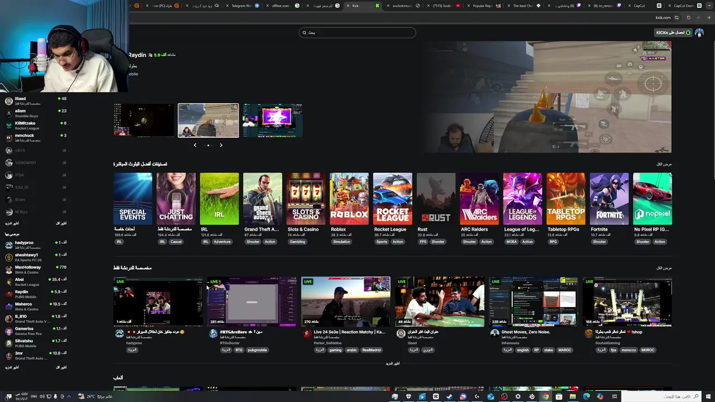Open the Tabletop RPGs category
Viewport: 715px width, 402px height.
click(x=565, y=199)
